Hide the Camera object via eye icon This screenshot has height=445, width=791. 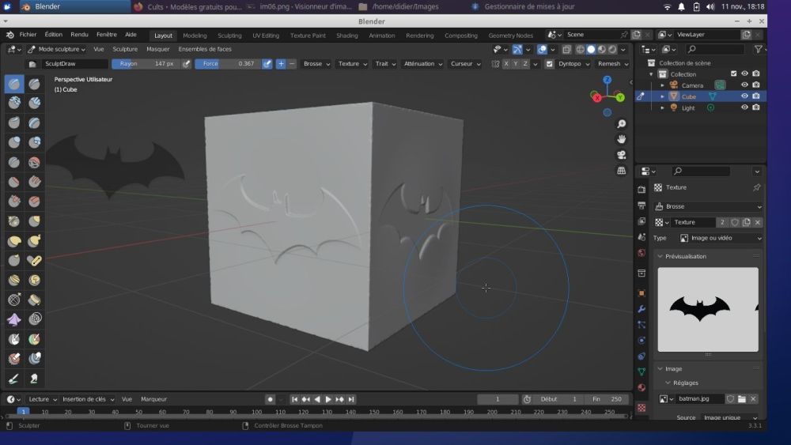744,85
